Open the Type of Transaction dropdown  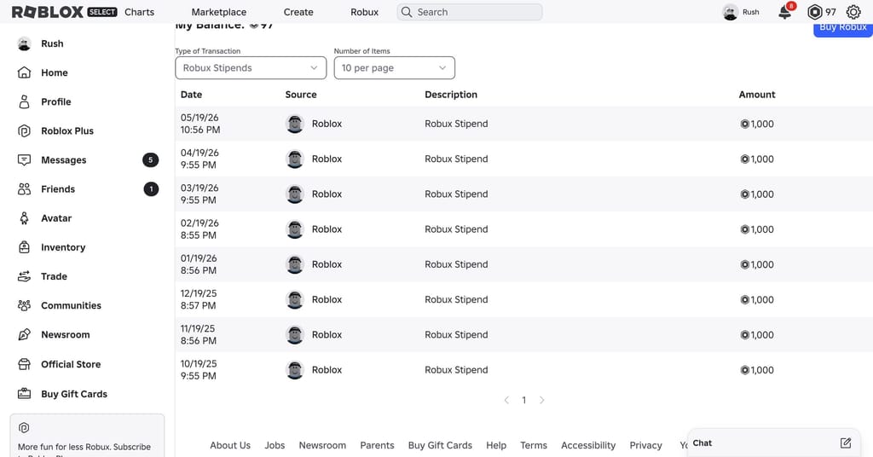[x=251, y=68]
